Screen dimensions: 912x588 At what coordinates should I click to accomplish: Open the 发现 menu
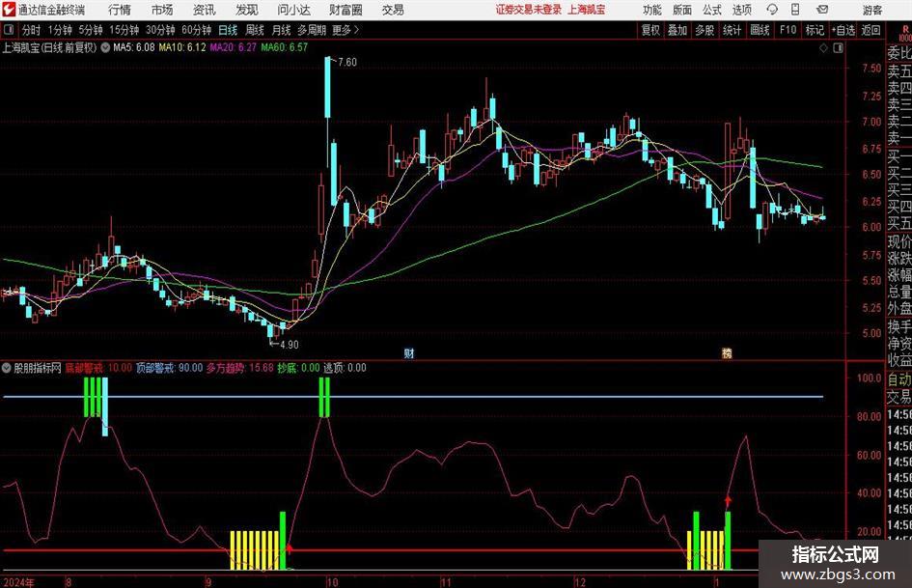point(247,10)
